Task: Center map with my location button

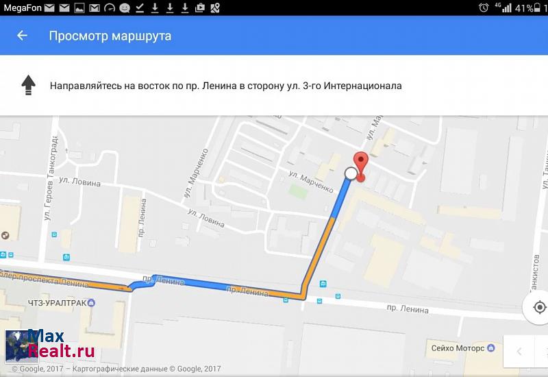Action: (x=539, y=307)
